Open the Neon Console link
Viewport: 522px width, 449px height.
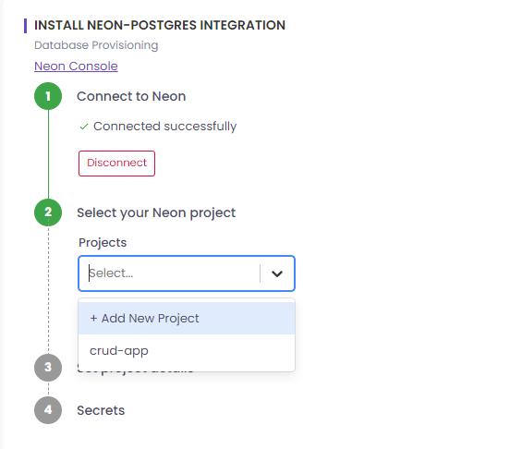(76, 66)
